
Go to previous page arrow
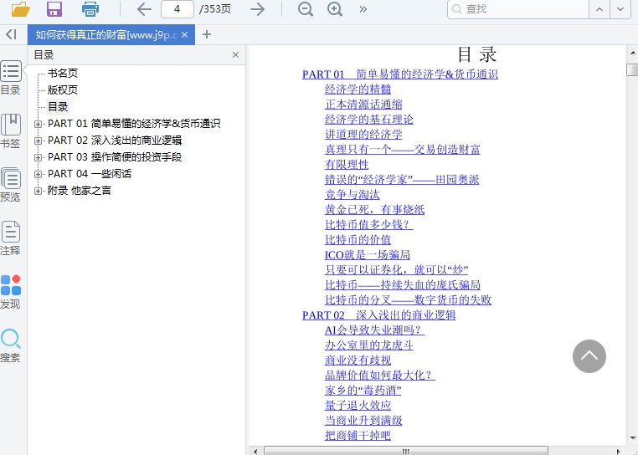(144, 9)
